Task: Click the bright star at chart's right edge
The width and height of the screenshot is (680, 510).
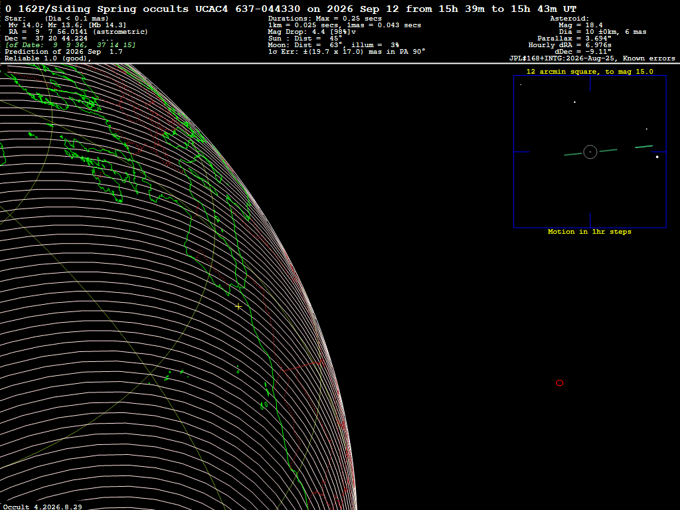Action: coord(657,157)
